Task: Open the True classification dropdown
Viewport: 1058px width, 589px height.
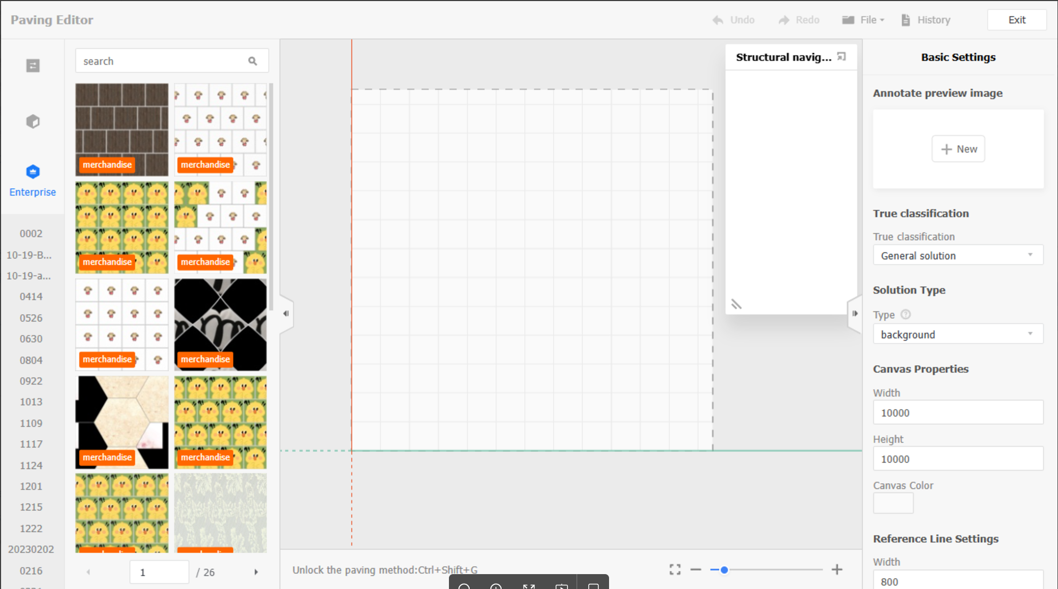Action: (x=957, y=256)
